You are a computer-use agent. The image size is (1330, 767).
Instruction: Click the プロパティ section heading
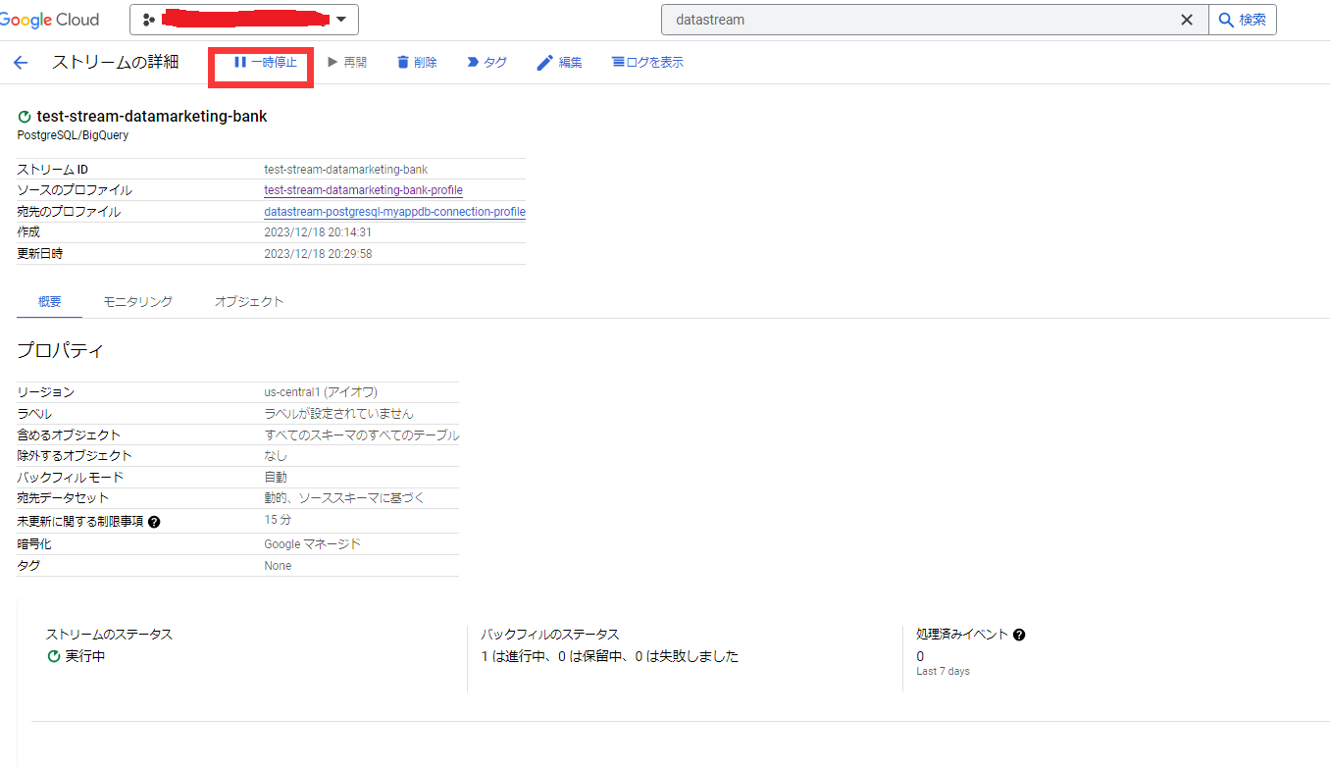click(60, 350)
